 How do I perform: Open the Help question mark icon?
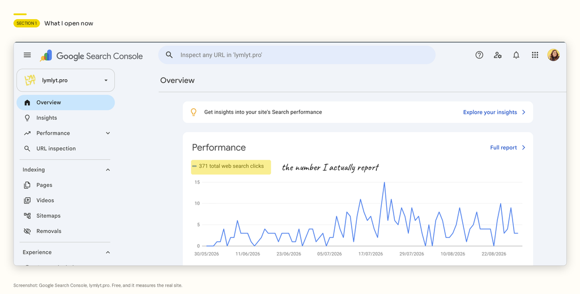(x=479, y=55)
